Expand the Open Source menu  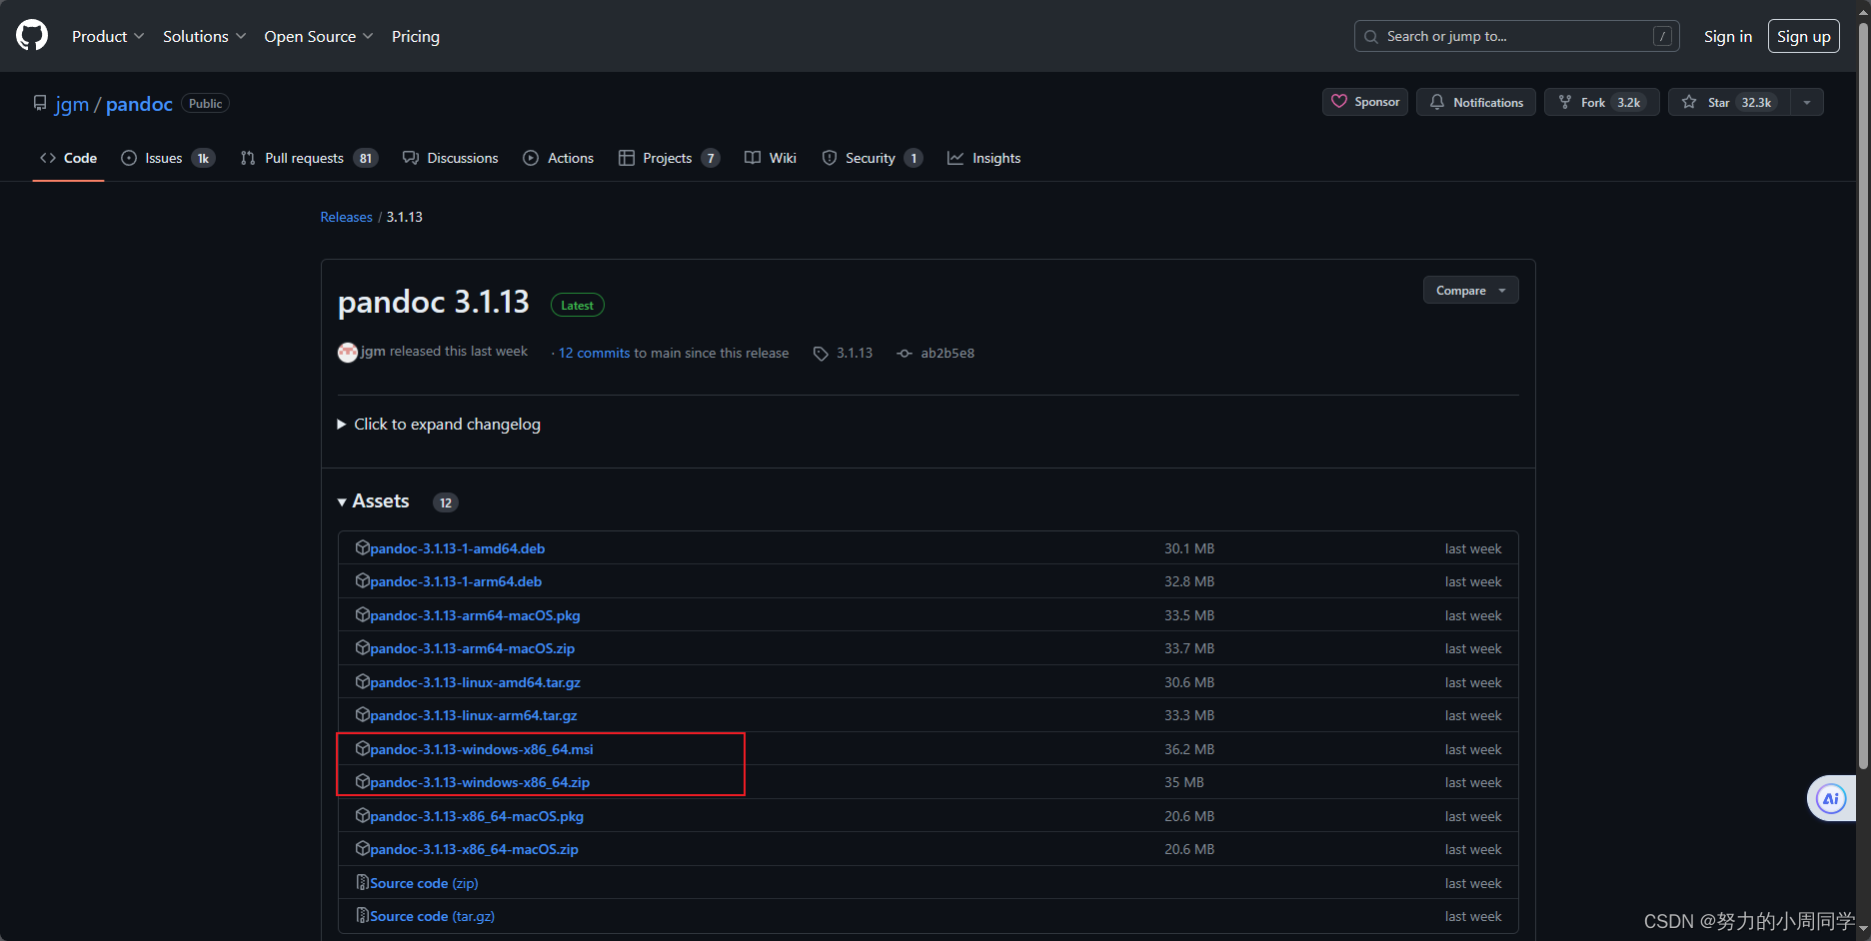coord(319,36)
